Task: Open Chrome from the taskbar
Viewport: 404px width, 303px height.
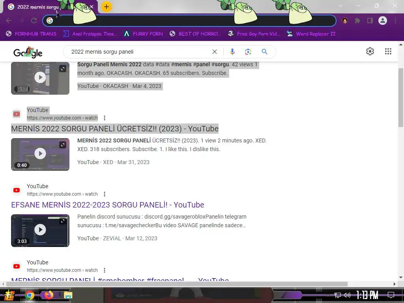Action: (x=29, y=295)
